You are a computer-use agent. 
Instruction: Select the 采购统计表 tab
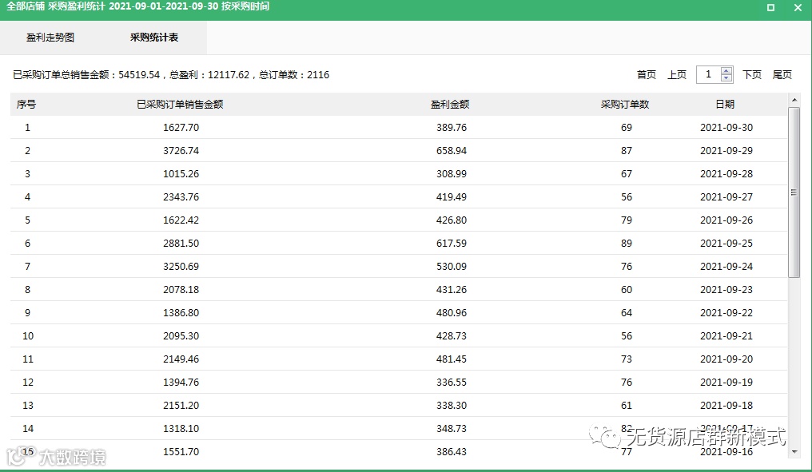(154, 38)
